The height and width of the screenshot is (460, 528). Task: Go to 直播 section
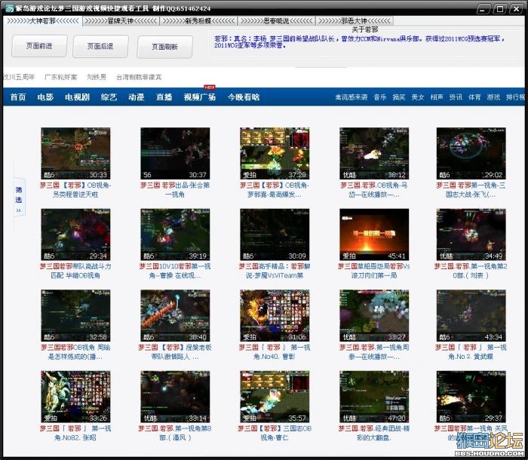[x=164, y=97]
